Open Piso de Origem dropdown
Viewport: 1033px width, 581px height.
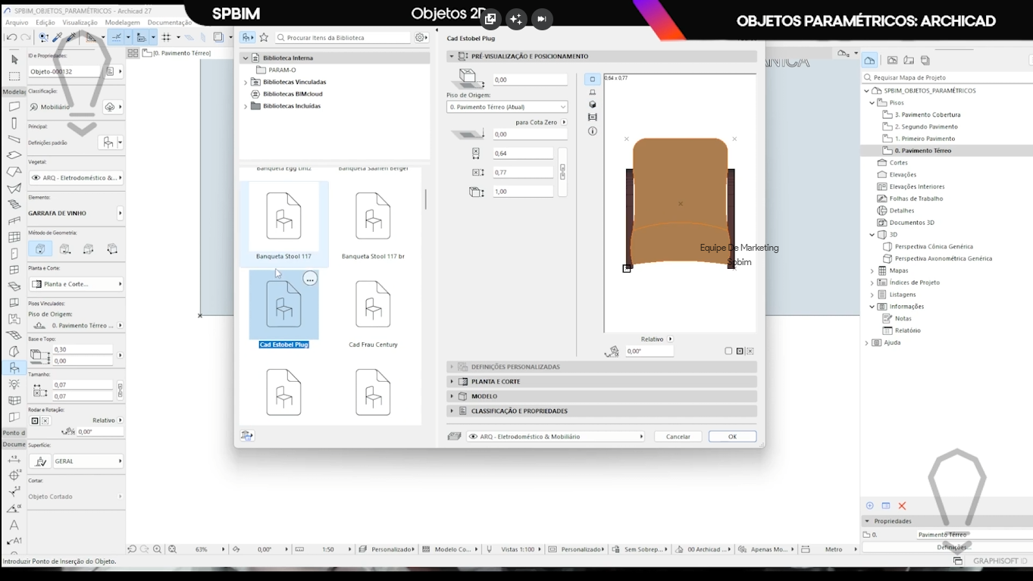[507, 107]
